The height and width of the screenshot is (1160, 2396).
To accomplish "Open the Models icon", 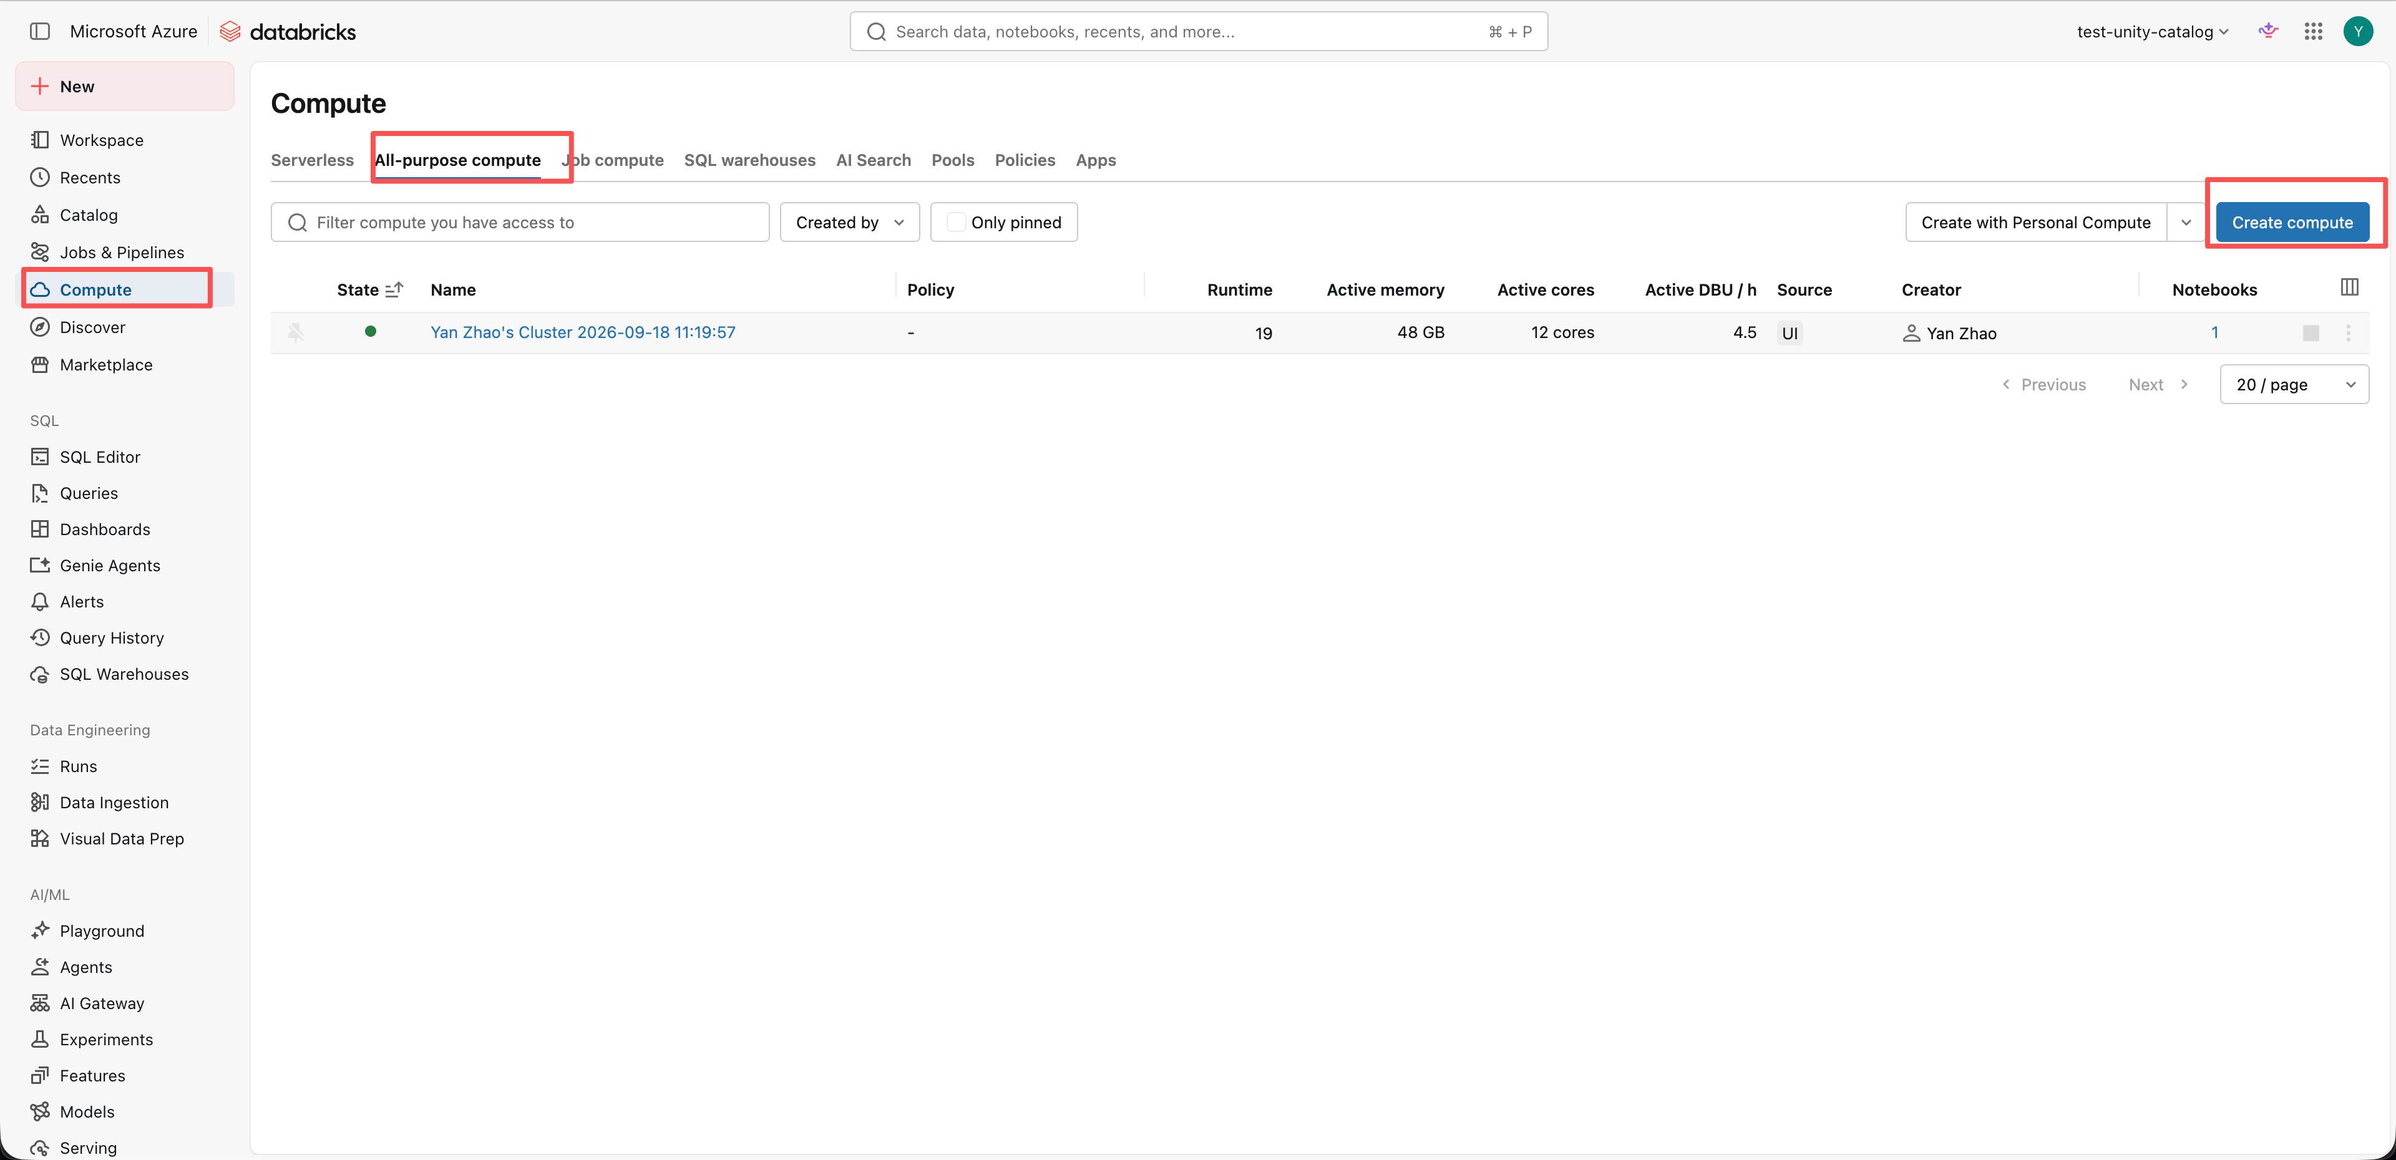I will tap(40, 1111).
